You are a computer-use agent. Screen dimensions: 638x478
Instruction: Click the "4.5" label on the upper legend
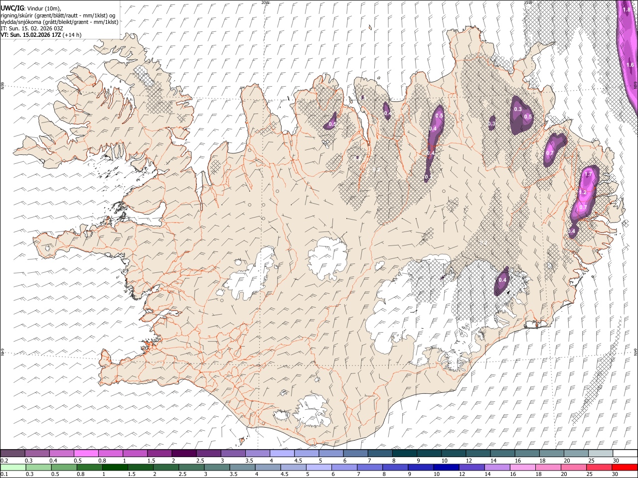click(x=298, y=461)
